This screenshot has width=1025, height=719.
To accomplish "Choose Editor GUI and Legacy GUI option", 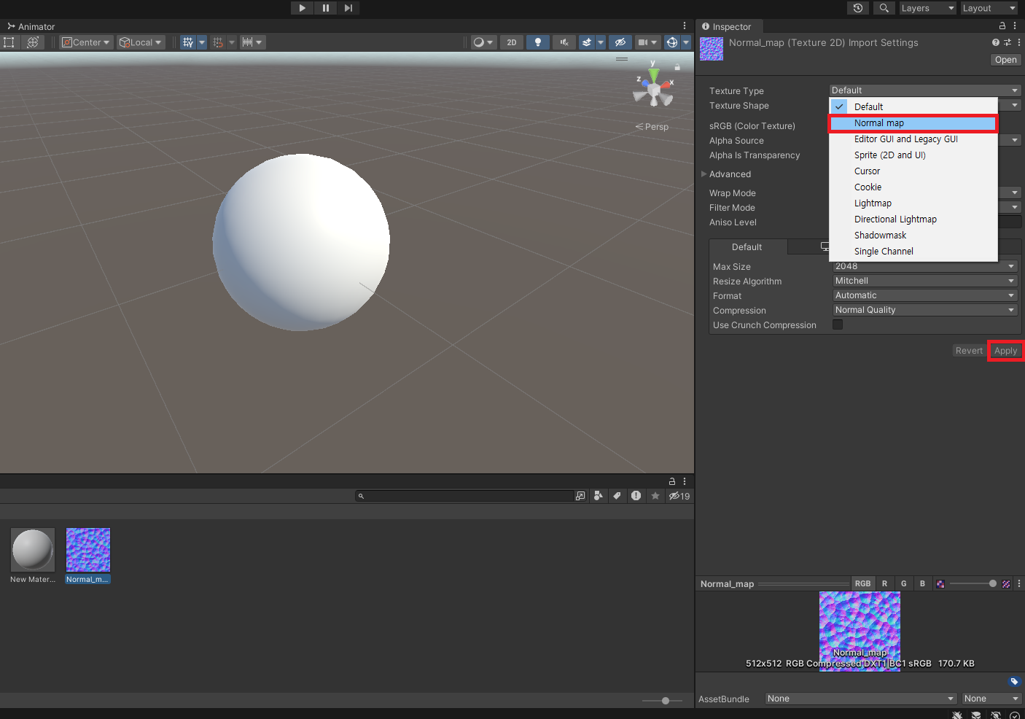I will [x=913, y=139].
